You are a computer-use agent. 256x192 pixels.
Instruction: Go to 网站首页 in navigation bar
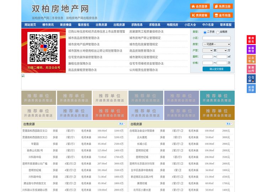pyautogui.click(x=30, y=25)
